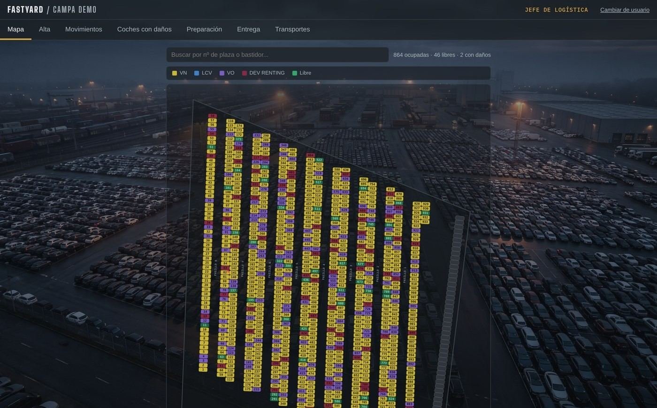Open the Entrega tab

click(248, 29)
